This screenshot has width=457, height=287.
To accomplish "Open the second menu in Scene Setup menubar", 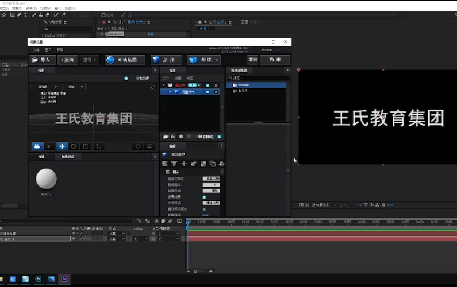I will pos(48,50).
